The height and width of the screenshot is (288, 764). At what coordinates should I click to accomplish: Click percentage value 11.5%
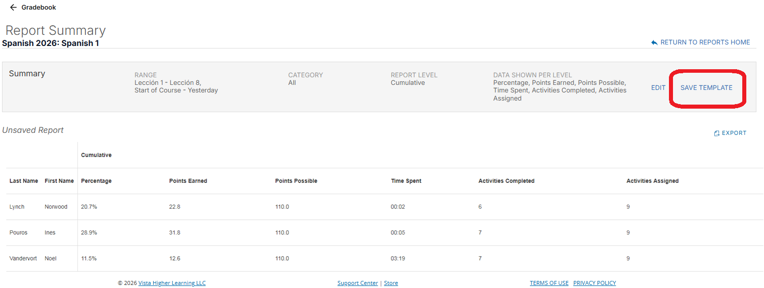pos(89,259)
